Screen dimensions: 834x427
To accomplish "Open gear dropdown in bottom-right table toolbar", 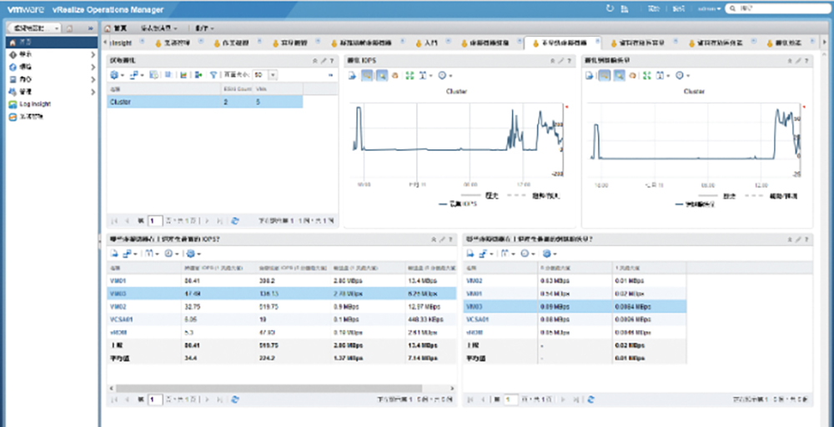I will [x=551, y=254].
